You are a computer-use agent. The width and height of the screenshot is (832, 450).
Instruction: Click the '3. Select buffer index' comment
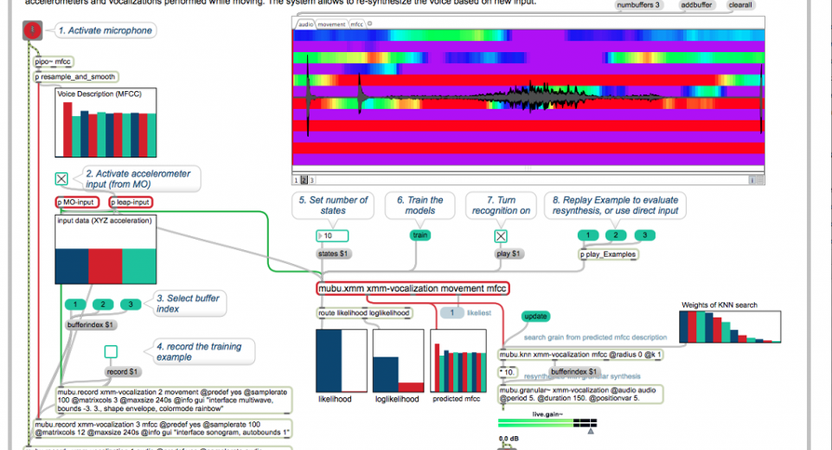[188, 303]
